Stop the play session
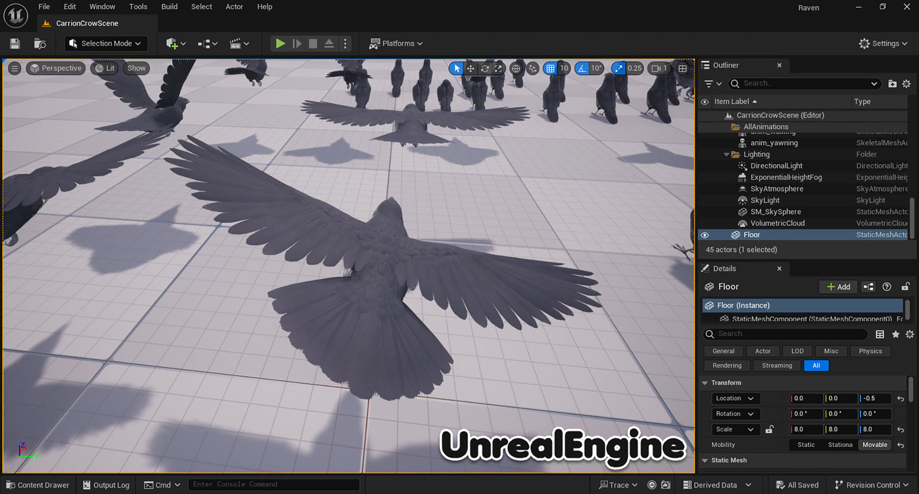The width and height of the screenshot is (919, 494). [x=313, y=43]
